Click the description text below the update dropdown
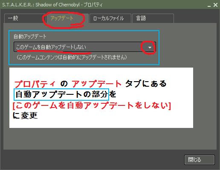This screenshot has width=220, height=170. coord(72,57)
